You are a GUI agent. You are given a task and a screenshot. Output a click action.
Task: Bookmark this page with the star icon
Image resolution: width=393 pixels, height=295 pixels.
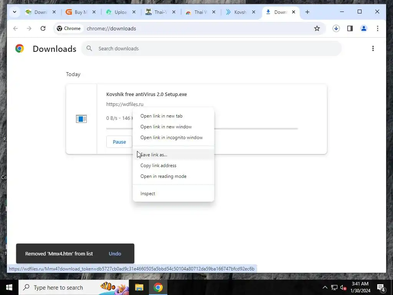(x=317, y=28)
